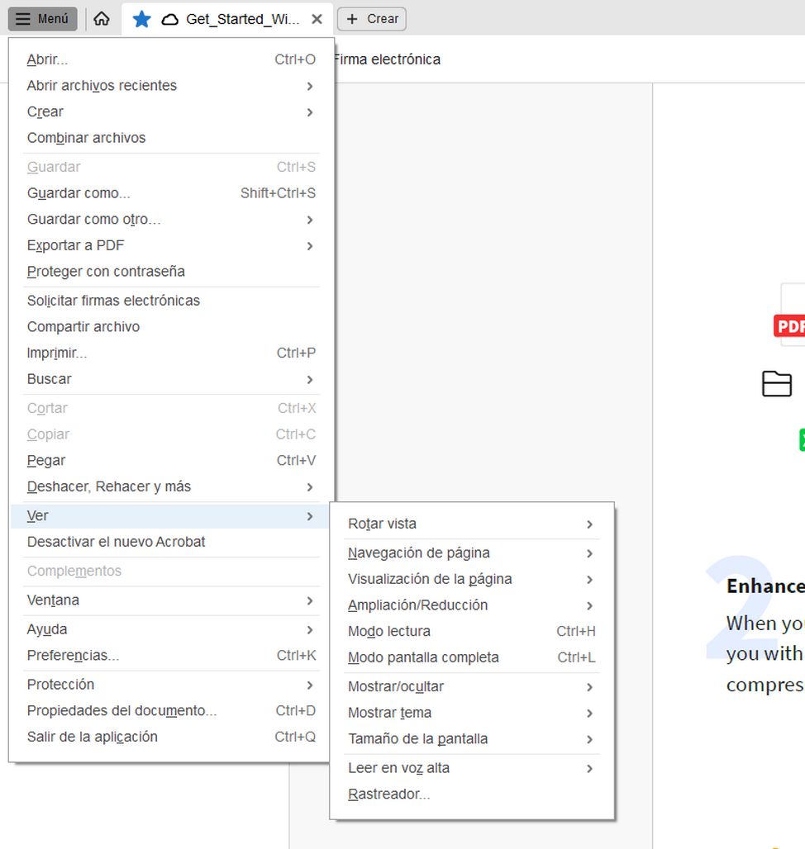Open Propiedades del documento...
The height and width of the screenshot is (849, 805).
point(171,710)
